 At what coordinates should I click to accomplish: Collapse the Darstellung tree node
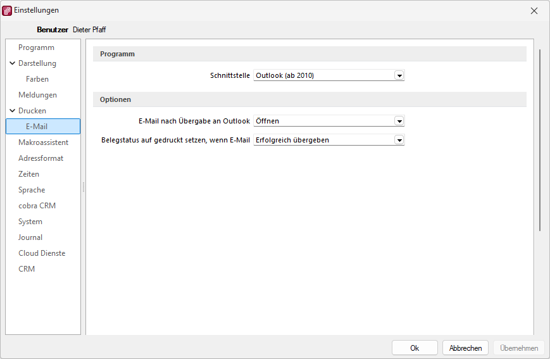click(x=12, y=63)
